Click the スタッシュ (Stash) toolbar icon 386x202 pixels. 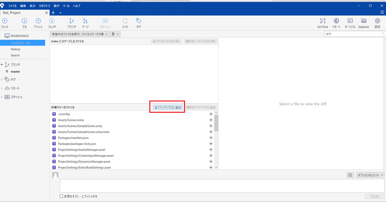click(x=105, y=21)
